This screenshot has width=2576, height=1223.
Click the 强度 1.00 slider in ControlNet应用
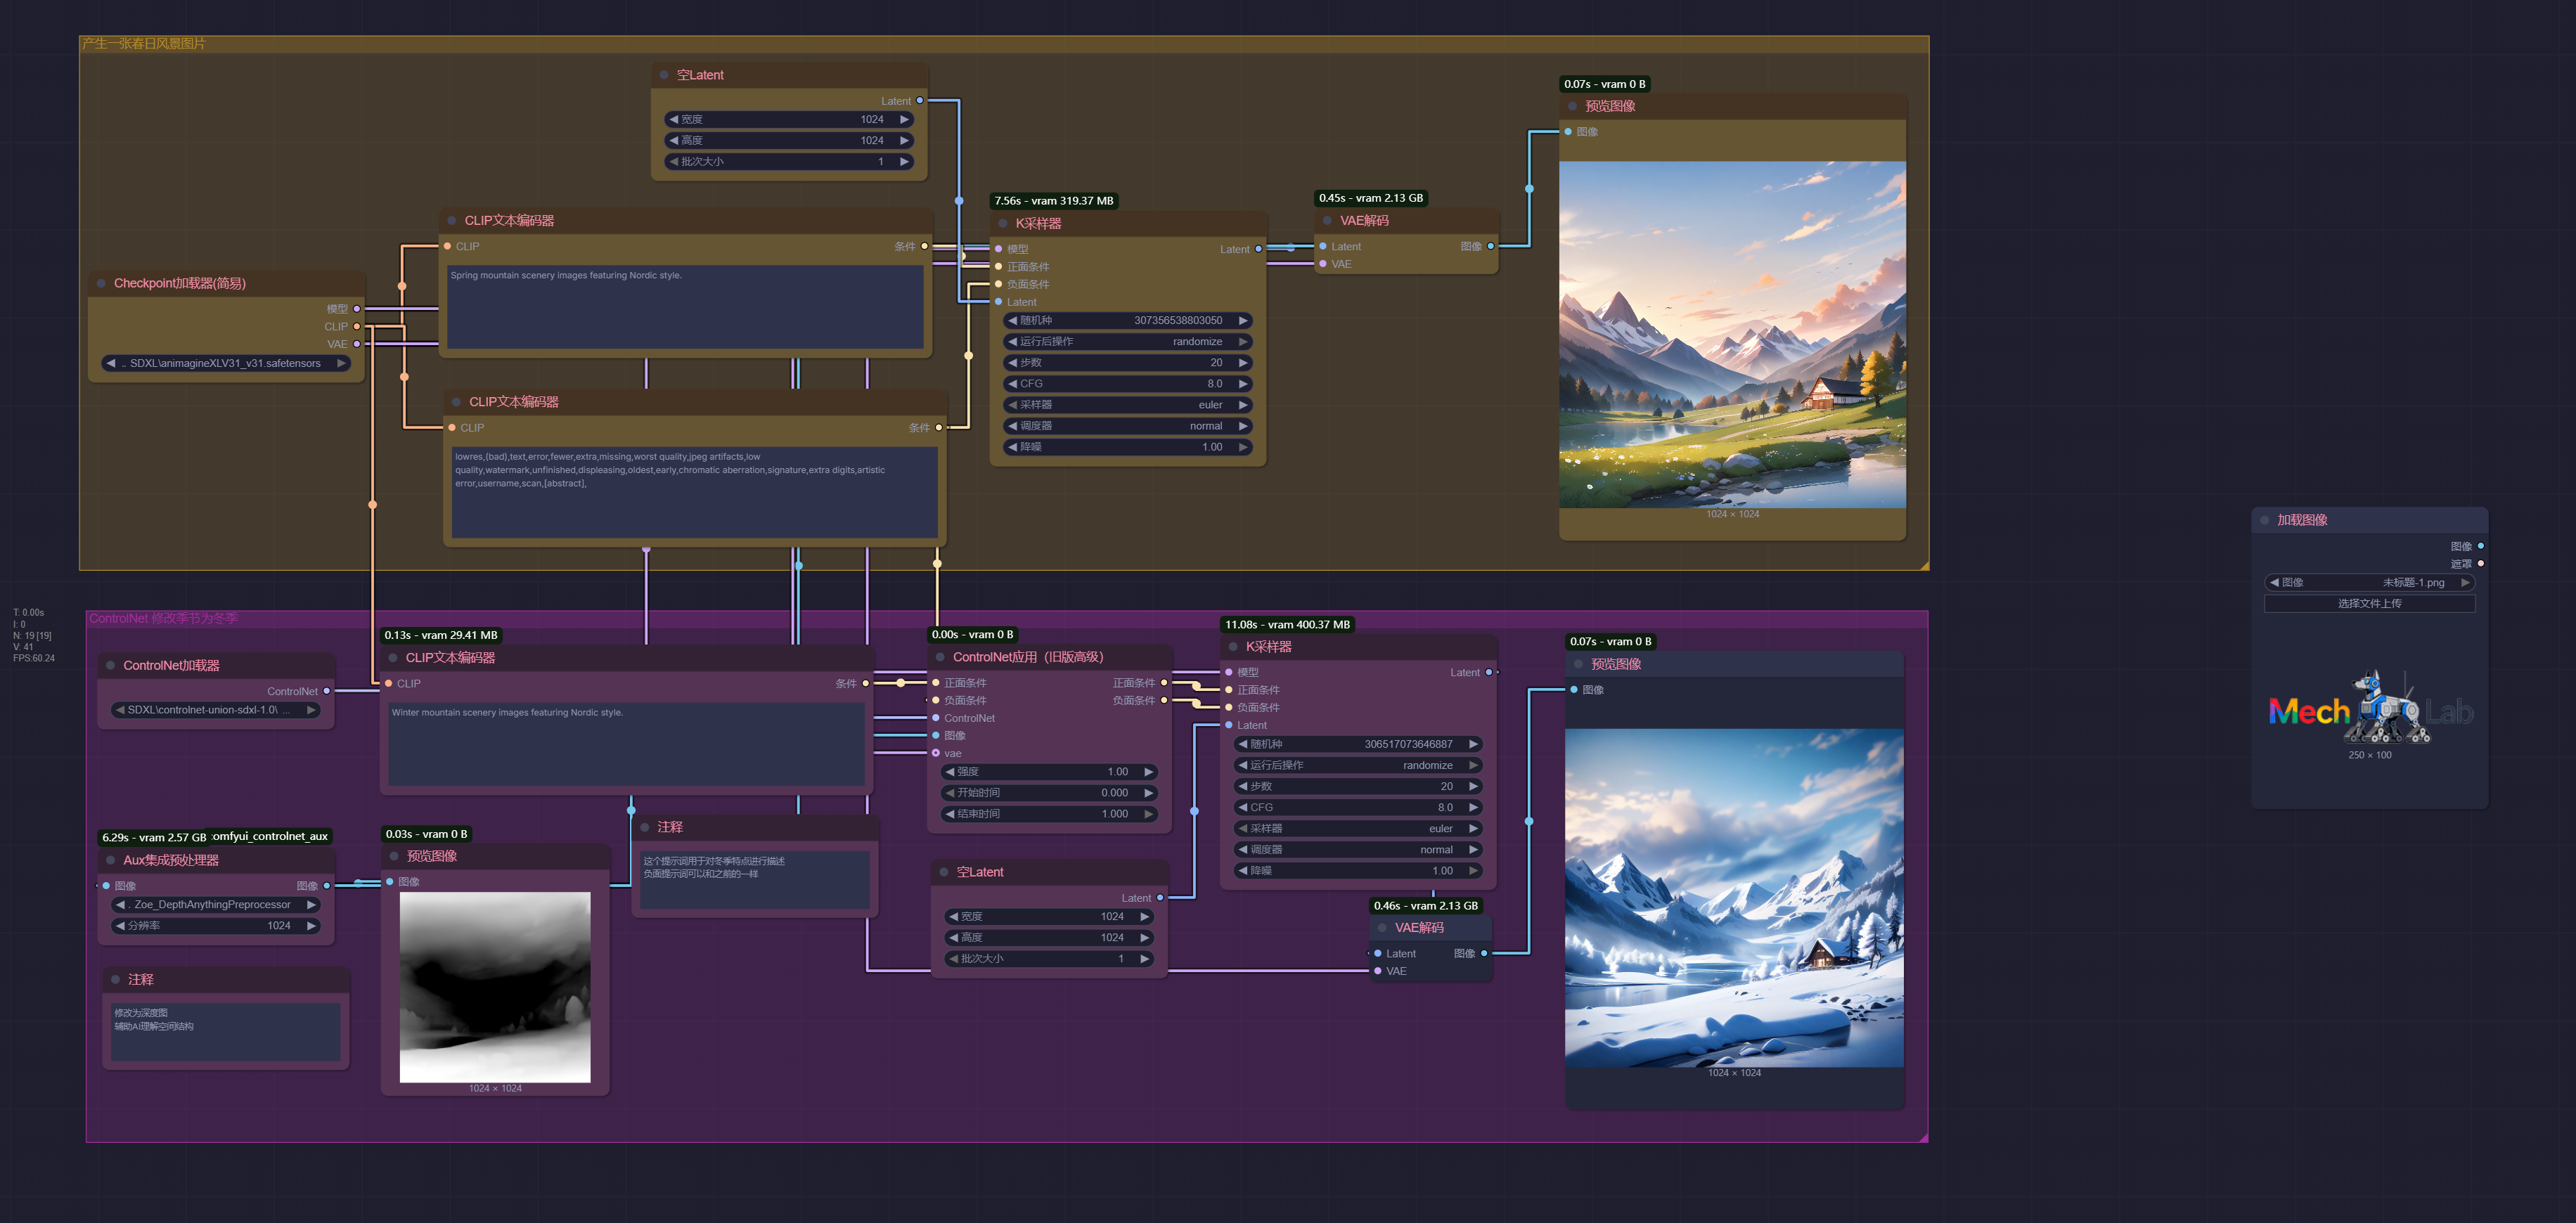(x=1049, y=772)
